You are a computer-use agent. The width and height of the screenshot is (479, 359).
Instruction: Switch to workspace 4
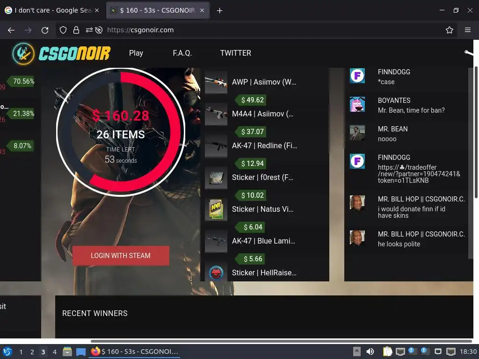pos(54,352)
